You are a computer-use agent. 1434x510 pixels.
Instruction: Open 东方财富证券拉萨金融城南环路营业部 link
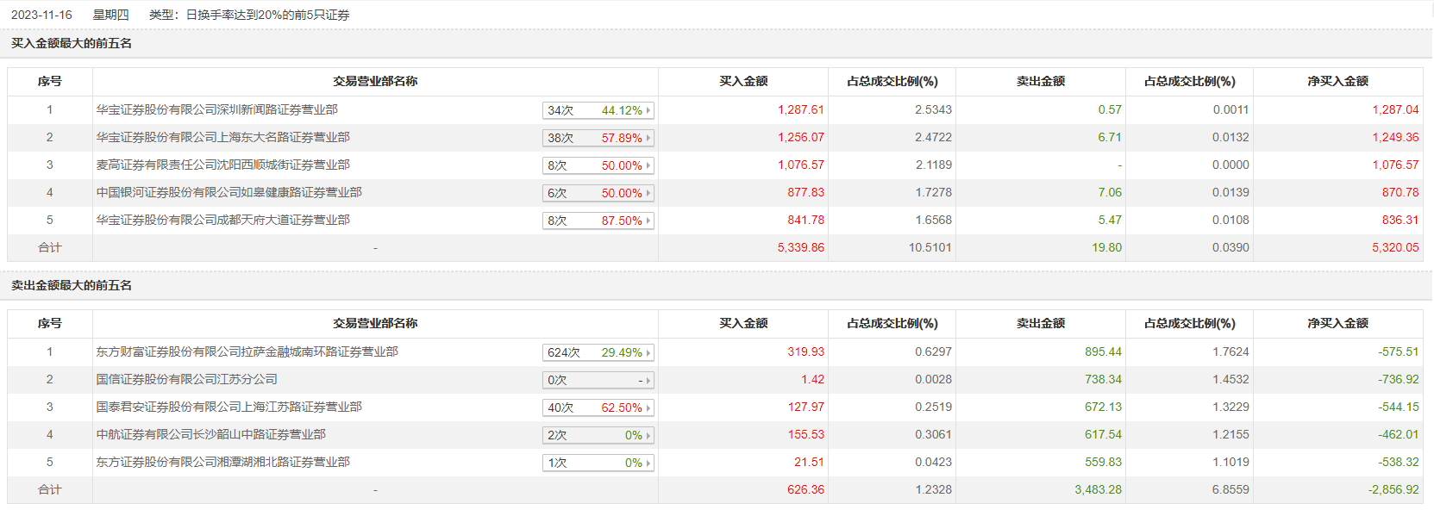point(247,351)
